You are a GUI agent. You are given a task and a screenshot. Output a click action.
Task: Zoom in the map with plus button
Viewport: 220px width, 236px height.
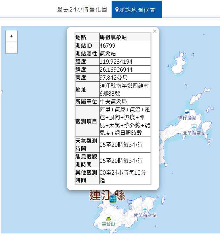click(x=11, y=36)
